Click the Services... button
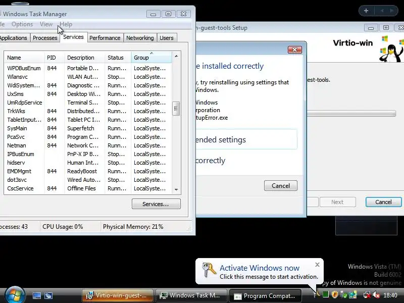 click(x=156, y=204)
